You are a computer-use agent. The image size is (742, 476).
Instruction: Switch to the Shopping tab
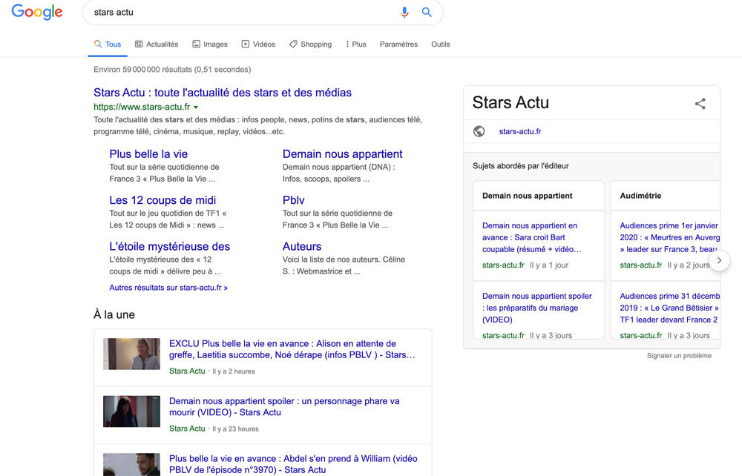[310, 44]
